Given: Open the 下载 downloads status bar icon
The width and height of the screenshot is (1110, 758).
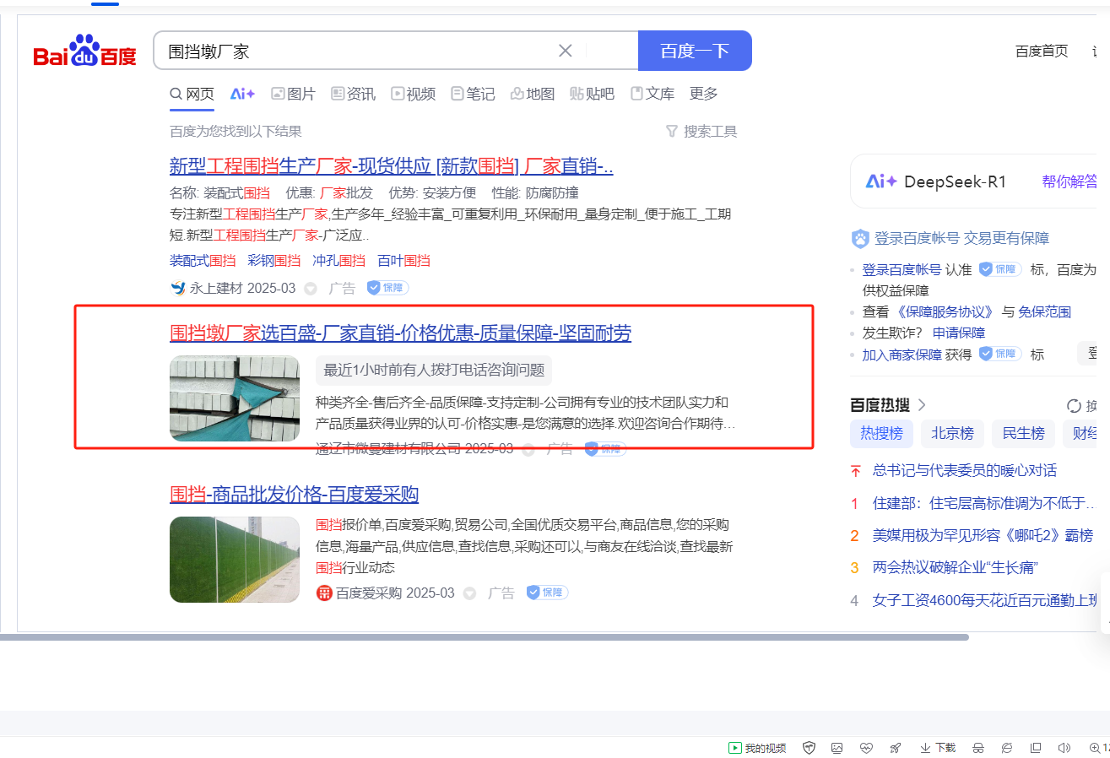Looking at the screenshot, I should [938, 748].
